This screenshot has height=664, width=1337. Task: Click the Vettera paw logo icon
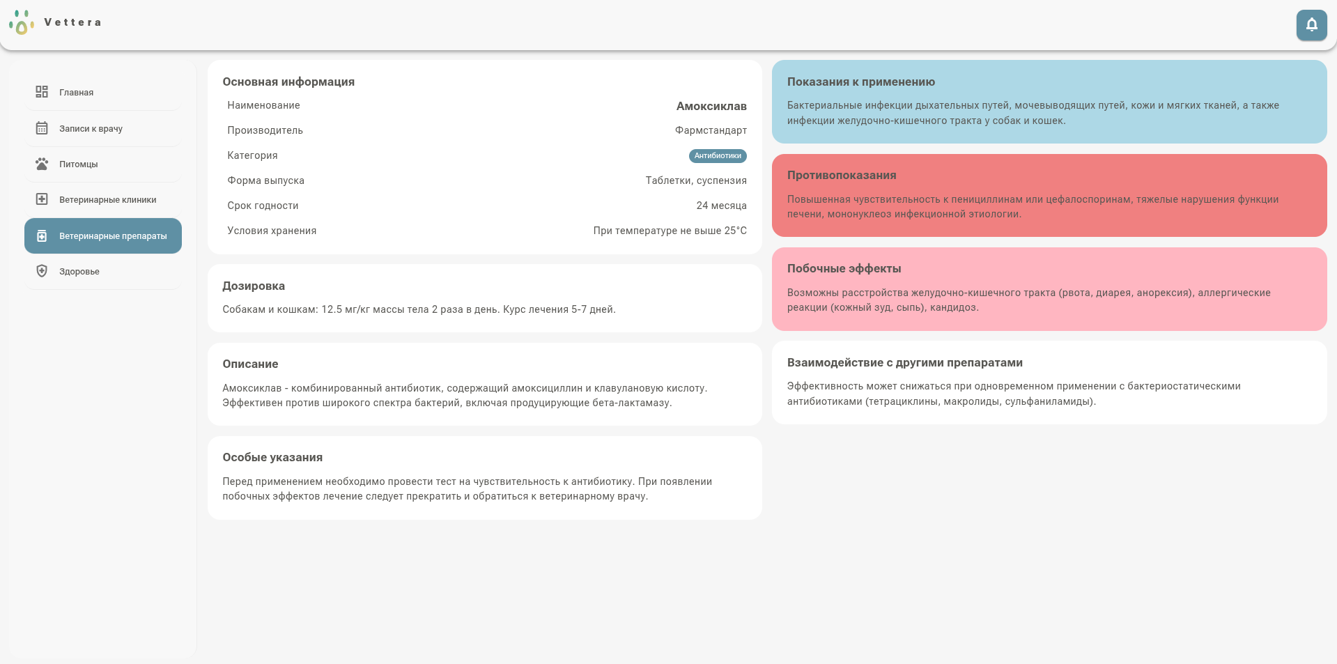[x=22, y=22]
